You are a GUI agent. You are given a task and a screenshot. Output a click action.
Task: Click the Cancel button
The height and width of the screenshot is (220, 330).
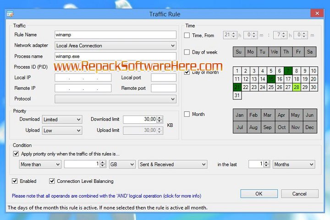(x=299, y=194)
